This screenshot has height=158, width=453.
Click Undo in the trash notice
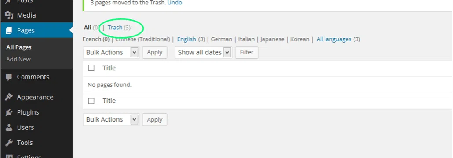click(x=175, y=3)
